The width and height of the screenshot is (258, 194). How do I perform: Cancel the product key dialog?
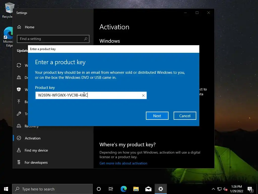[x=185, y=116]
